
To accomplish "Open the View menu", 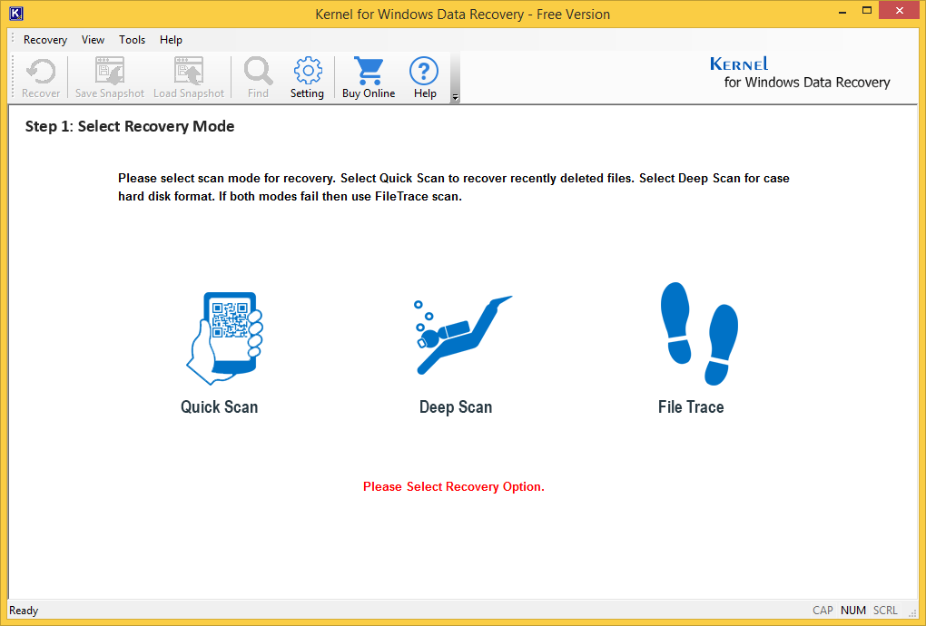I will [93, 40].
